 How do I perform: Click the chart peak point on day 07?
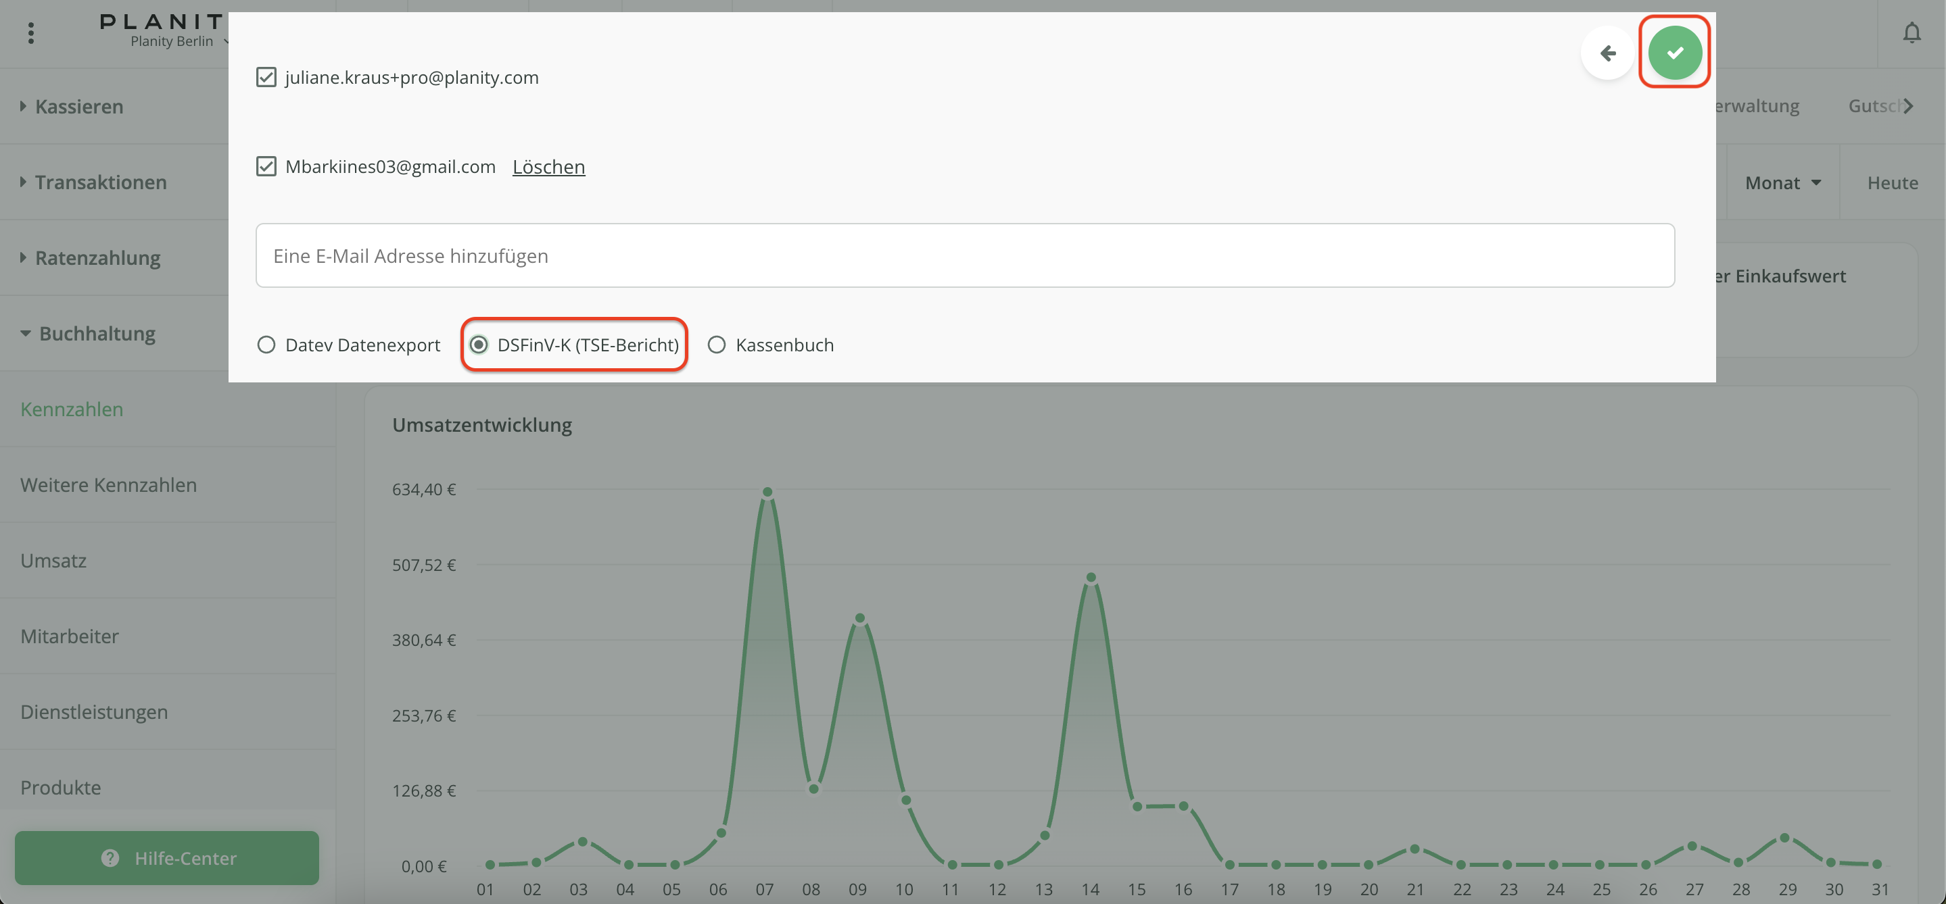click(767, 492)
